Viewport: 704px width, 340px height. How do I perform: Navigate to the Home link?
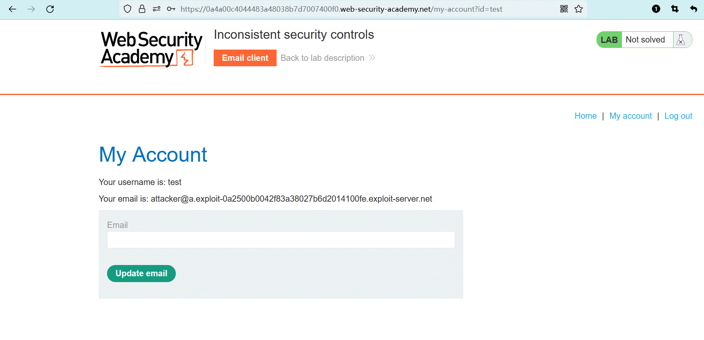click(585, 116)
